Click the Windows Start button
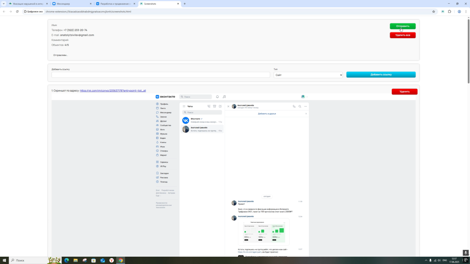This screenshot has width=470, height=264. pos(4,260)
